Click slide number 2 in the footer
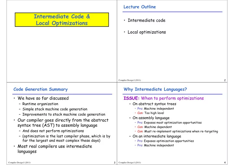The width and height of the screenshot is (234, 165). [225, 80]
